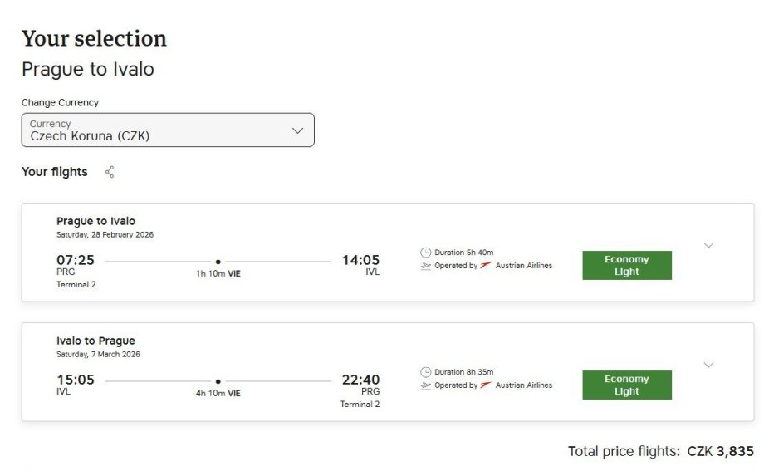This screenshot has width=764, height=471.
Task: Click the arrow inside the Currency box
Action: pyautogui.click(x=297, y=130)
